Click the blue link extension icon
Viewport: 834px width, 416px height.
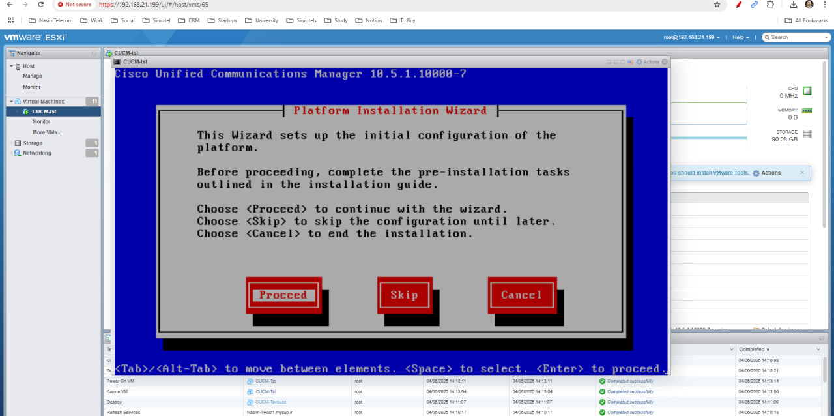click(x=755, y=5)
